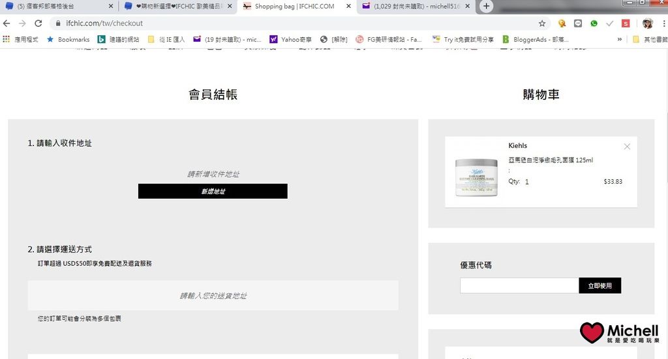This screenshot has height=359, width=668.
Task: Open the FG美研情報站 bookmark
Action: click(x=389, y=40)
